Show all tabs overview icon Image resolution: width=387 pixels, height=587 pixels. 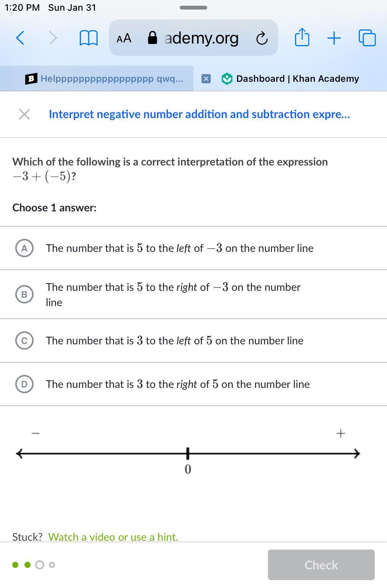[x=367, y=38]
